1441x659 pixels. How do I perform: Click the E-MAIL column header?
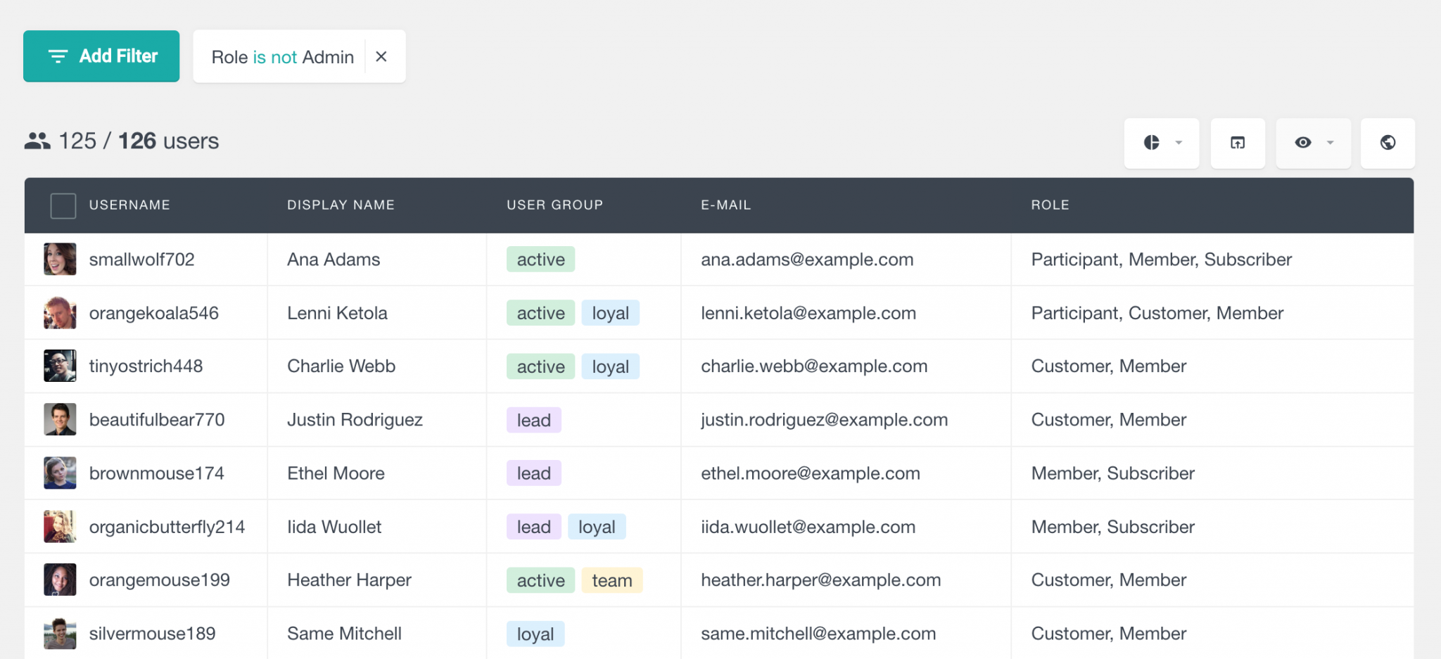click(x=725, y=205)
